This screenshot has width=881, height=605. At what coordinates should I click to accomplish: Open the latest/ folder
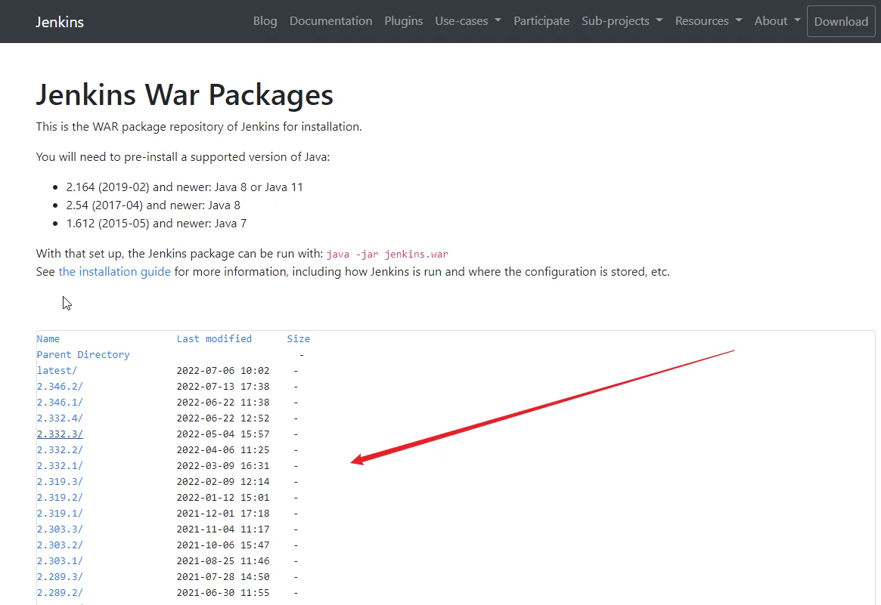tap(57, 370)
